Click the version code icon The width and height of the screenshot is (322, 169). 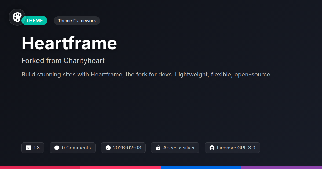click(x=29, y=148)
